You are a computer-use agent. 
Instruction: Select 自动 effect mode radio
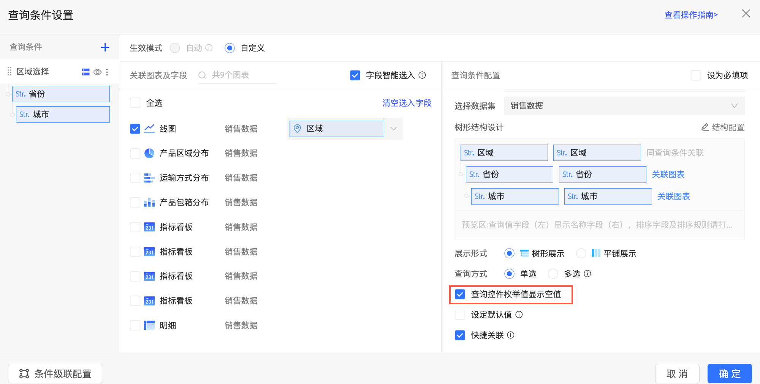[x=175, y=48]
